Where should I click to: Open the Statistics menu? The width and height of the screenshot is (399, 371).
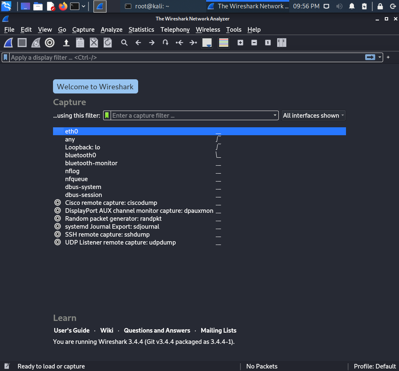tap(141, 30)
